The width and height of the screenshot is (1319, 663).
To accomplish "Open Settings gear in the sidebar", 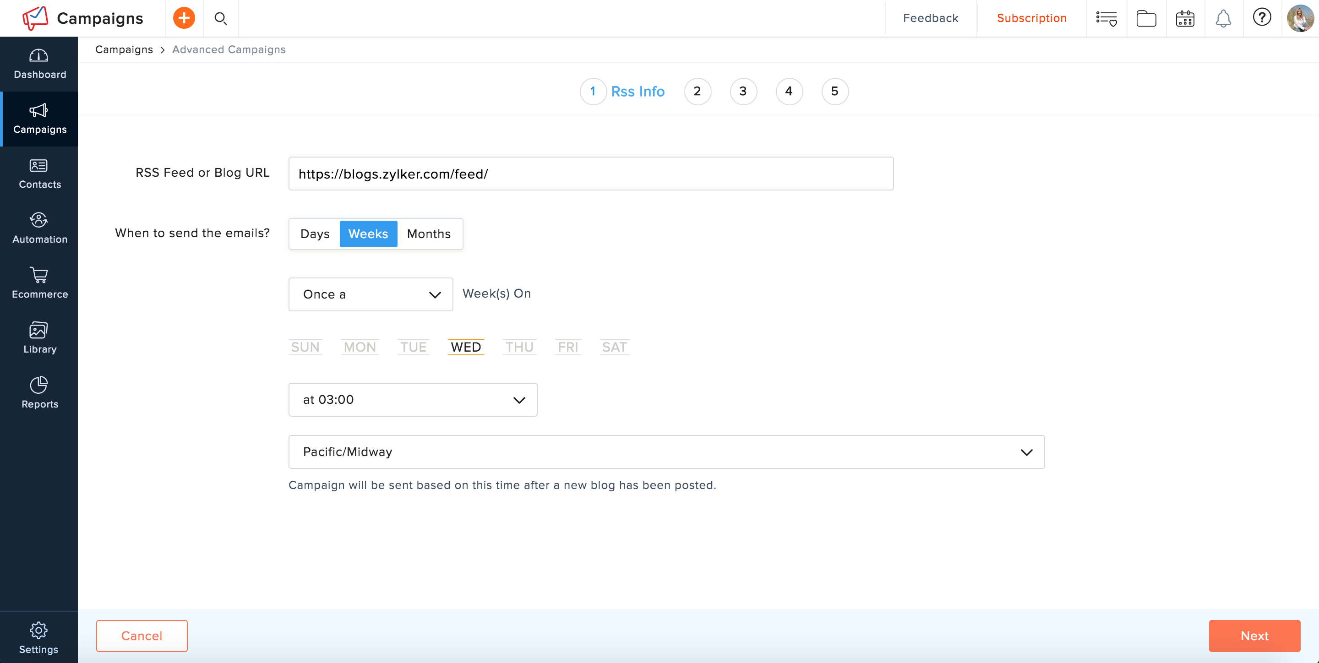I will pyautogui.click(x=38, y=638).
